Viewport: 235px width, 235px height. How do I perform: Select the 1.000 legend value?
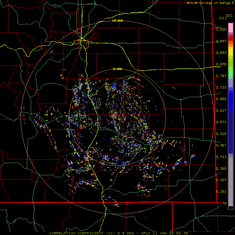click(221, 29)
